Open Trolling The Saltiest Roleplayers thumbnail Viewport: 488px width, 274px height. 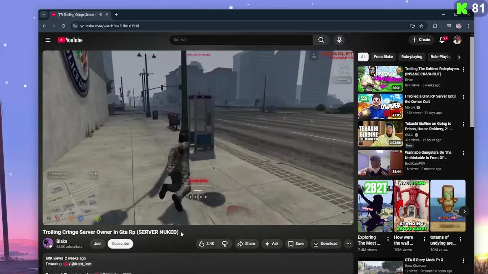tap(380, 79)
